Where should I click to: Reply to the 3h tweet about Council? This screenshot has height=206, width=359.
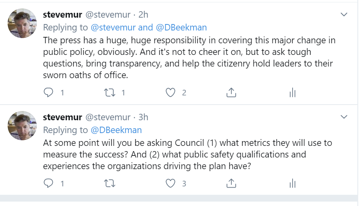click(x=48, y=184)
